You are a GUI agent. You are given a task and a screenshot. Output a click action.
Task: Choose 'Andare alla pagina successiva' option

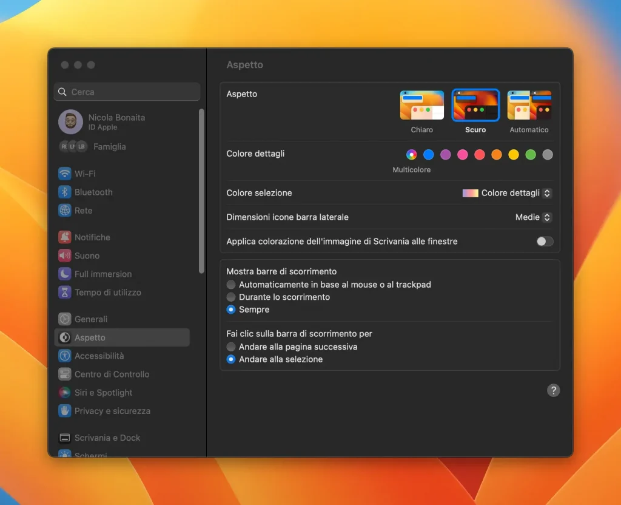(x=231, y=347)
